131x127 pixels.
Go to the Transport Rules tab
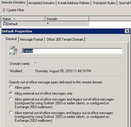pyautogui.click(x=104, y=3)
